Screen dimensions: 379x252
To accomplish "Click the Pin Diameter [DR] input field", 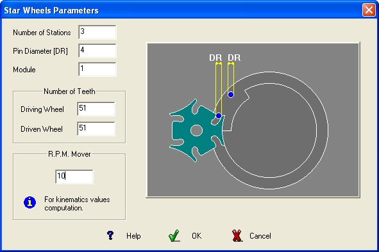I will (97, 51).
